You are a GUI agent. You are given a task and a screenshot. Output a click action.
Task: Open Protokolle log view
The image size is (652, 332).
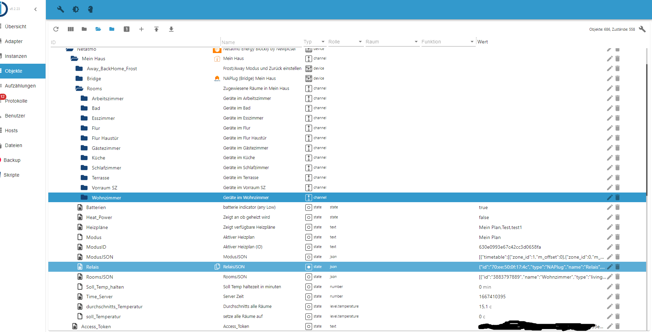point(23,101)
